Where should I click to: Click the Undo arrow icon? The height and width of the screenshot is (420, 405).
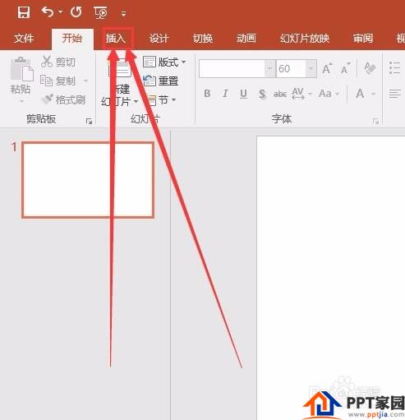click(48, 12)
